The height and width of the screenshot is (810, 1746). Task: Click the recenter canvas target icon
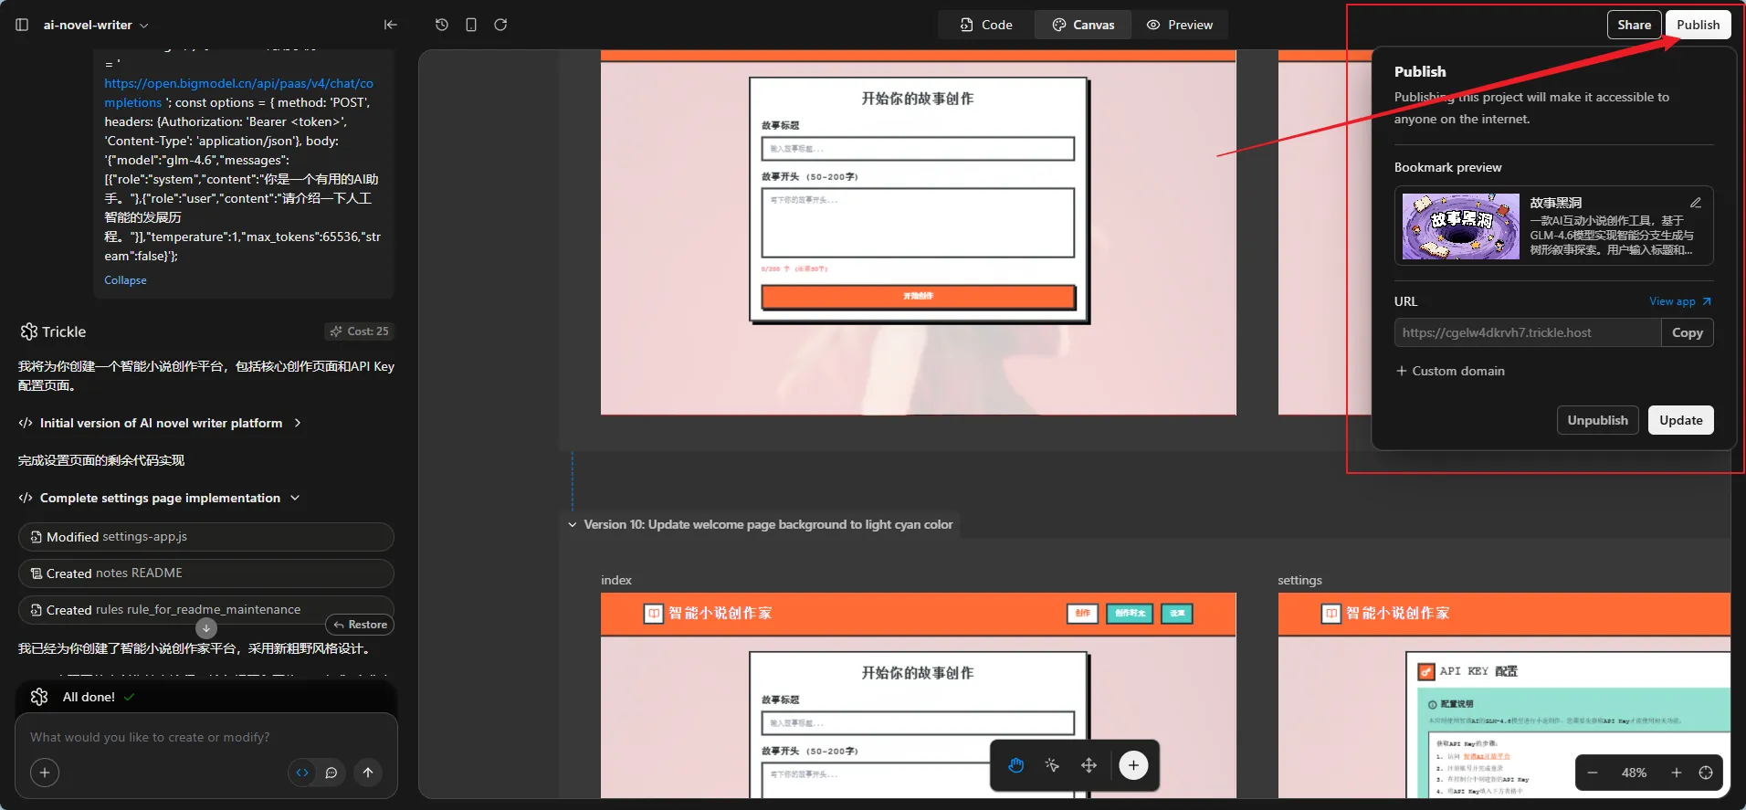[1705, 773]
